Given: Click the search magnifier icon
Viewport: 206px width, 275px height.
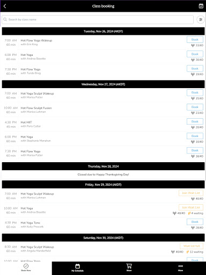Looking at the screenshot, I should tap(5, 19).
